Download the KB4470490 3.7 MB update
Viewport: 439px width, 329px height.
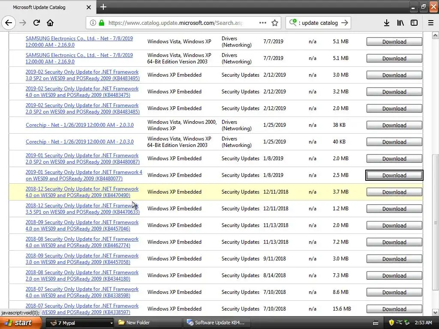click(x=394, y=192)
